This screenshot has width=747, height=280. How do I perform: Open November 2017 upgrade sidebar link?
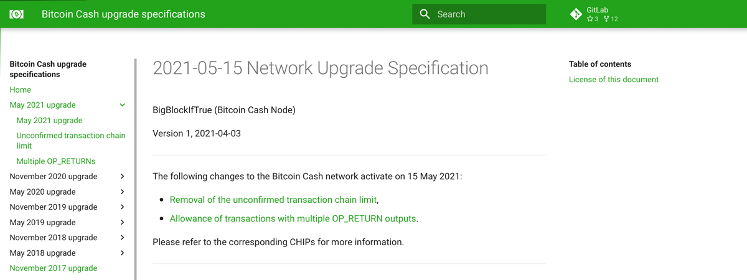(54, 268)
